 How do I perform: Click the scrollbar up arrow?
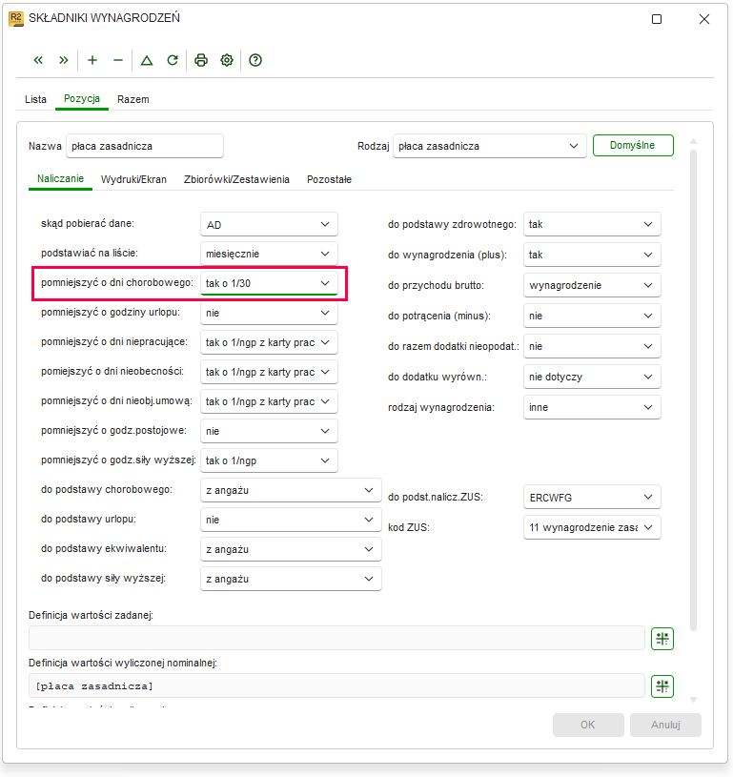(693, 142)
